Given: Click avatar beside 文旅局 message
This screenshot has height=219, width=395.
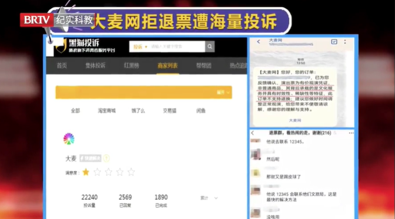Looking at the screenshot, I should [256, 190].
